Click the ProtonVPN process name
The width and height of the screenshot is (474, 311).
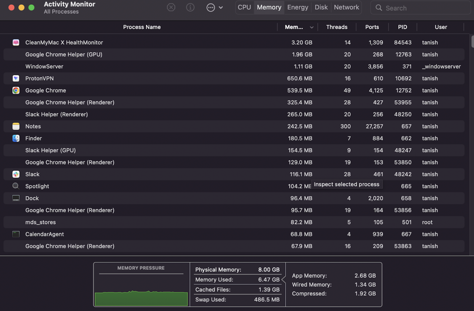[39, 78]
